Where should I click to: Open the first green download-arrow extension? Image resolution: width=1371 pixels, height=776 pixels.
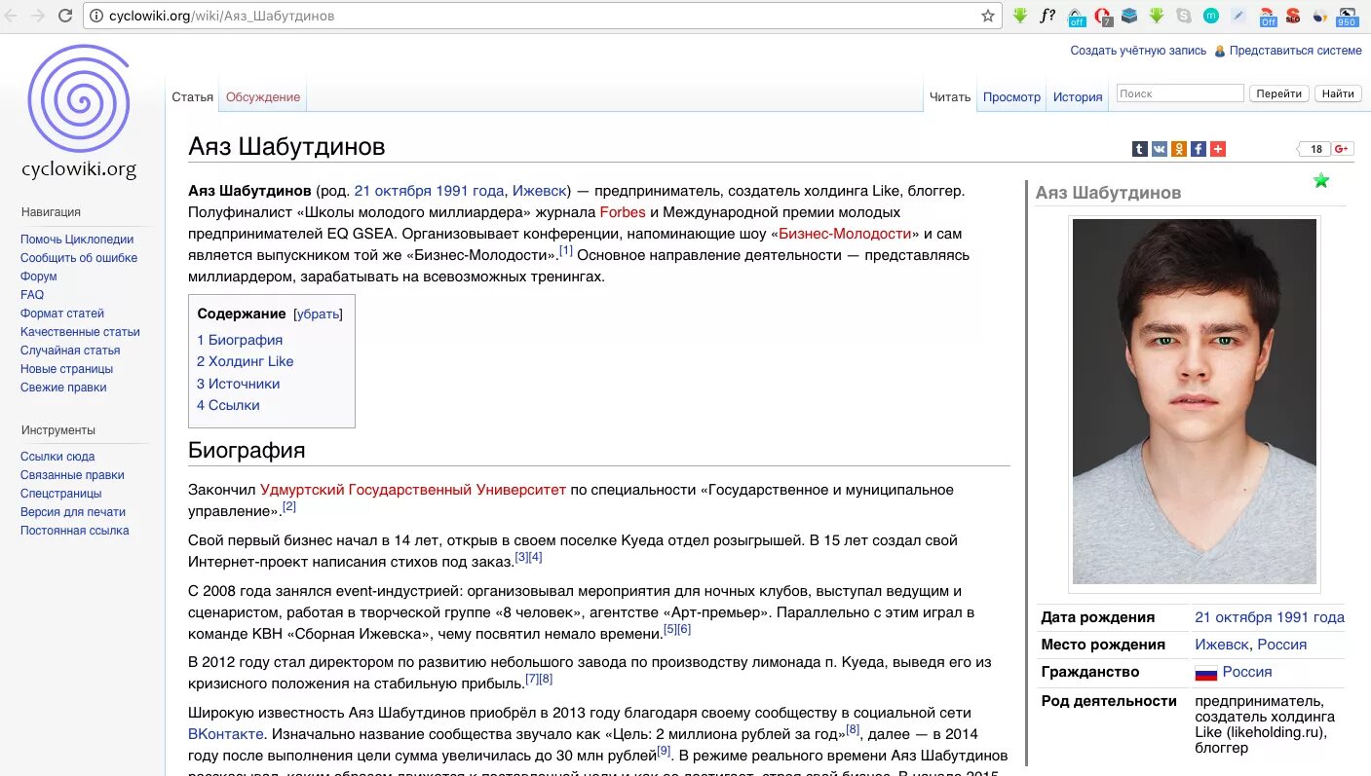(x=1020, y=16)
